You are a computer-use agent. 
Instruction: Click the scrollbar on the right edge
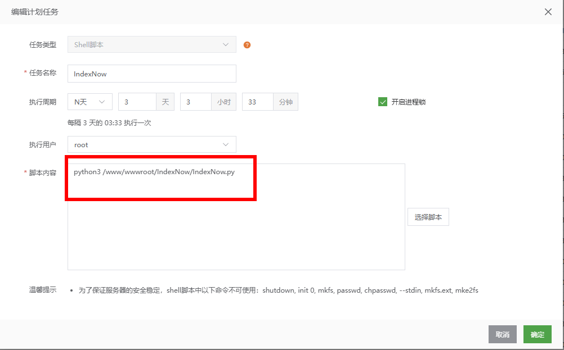pos(561,169)
